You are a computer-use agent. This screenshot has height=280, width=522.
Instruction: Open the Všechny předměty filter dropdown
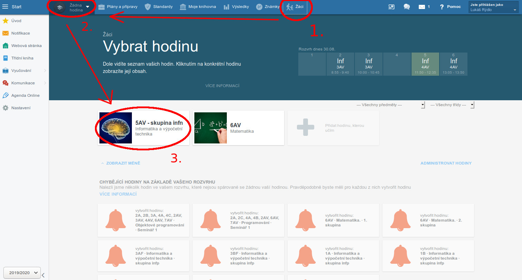point(390,105)
